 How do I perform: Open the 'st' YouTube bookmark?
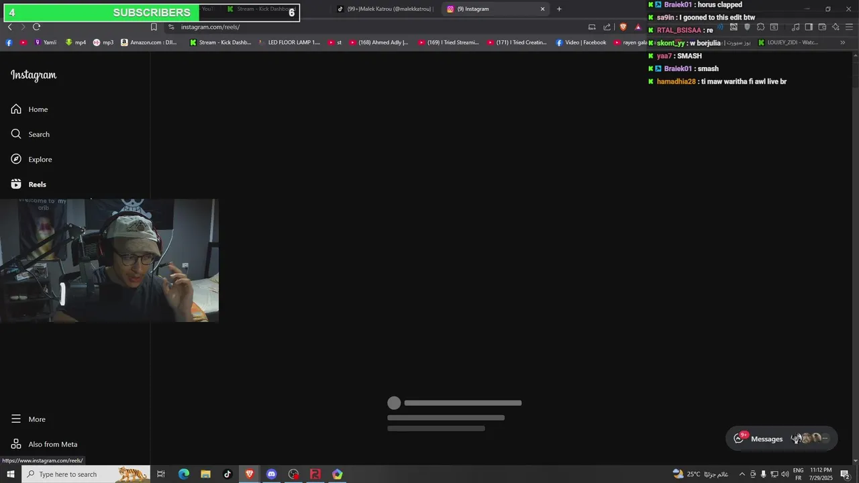tap(335, 42)
